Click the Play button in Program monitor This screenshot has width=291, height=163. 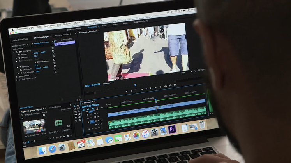[151, 89]
